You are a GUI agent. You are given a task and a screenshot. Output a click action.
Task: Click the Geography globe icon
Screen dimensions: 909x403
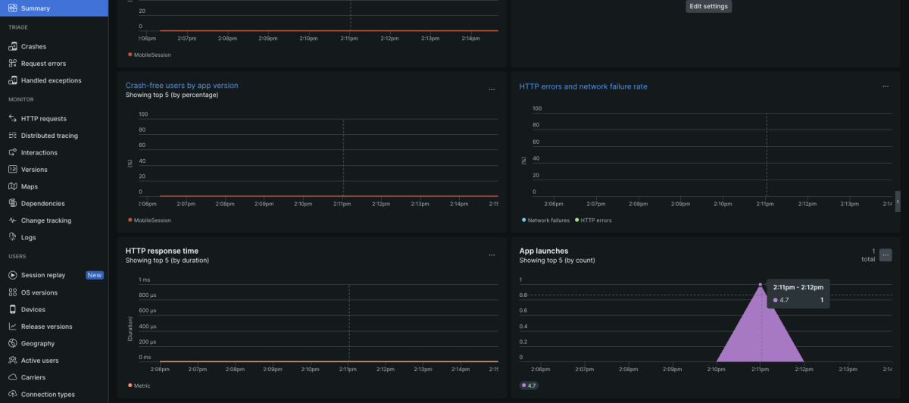coord(13,343)
